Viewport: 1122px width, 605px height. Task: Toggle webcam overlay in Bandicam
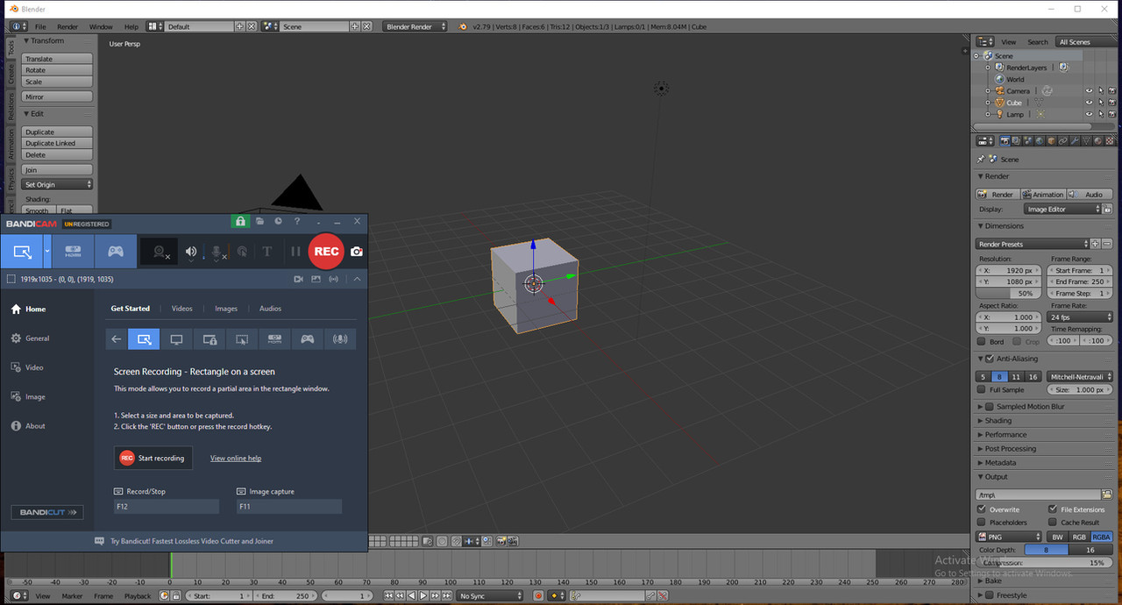pos(160,253)
